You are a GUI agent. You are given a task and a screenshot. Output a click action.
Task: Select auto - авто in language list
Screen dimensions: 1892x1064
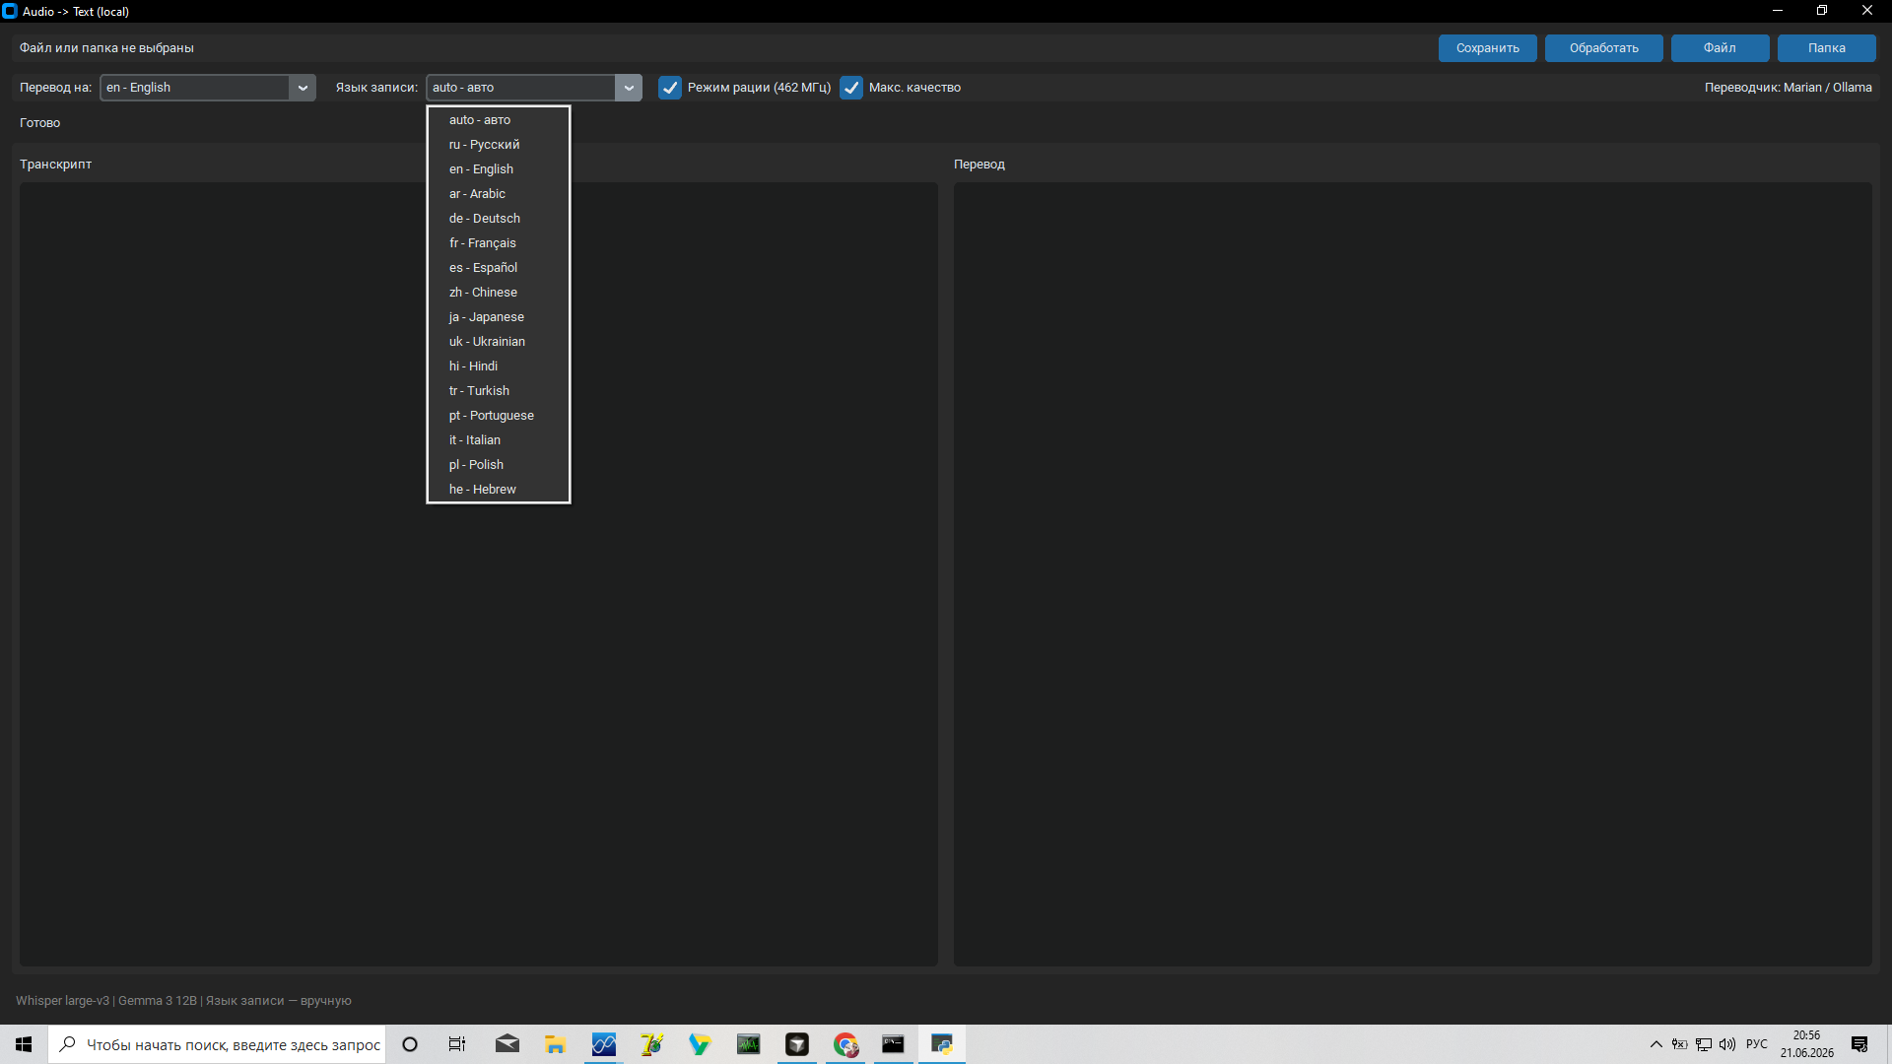tap(499, 120)
